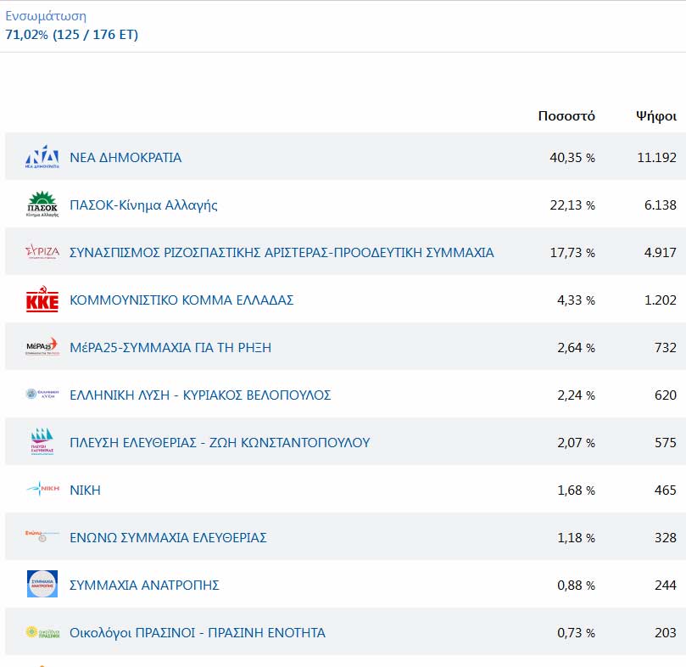Click the ΜέΡΑ25 party logo

42,346
